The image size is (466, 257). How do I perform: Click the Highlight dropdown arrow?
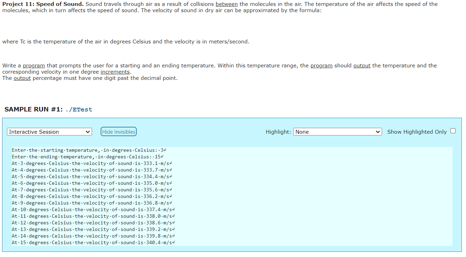click(x=378, y=132)
